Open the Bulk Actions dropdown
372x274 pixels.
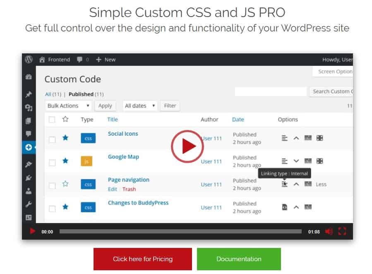[68, 106]
